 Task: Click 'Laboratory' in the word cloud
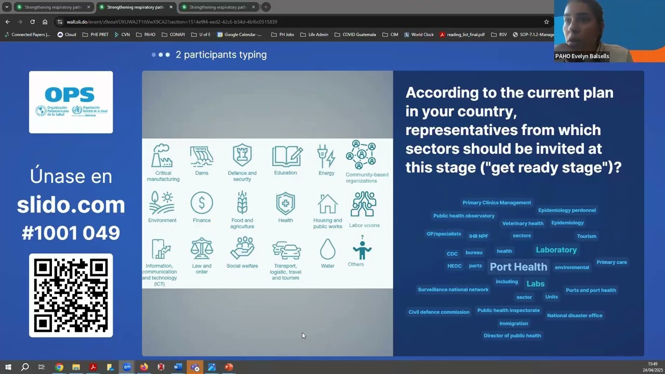pyautogui.click(x=556, y=250)
